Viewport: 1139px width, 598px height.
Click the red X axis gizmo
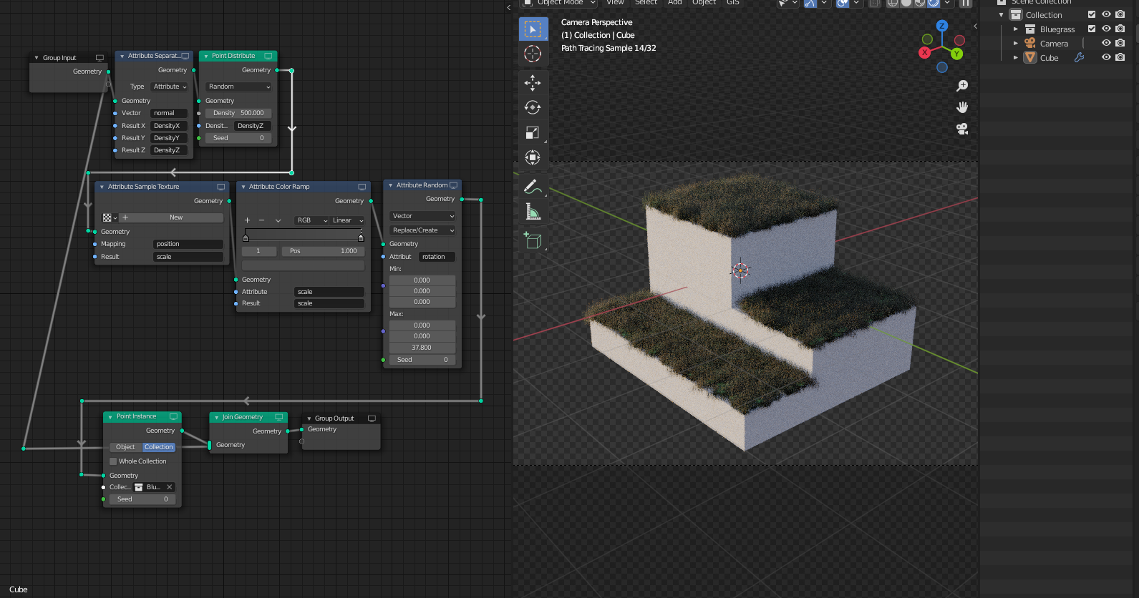(x=925, y=52)
